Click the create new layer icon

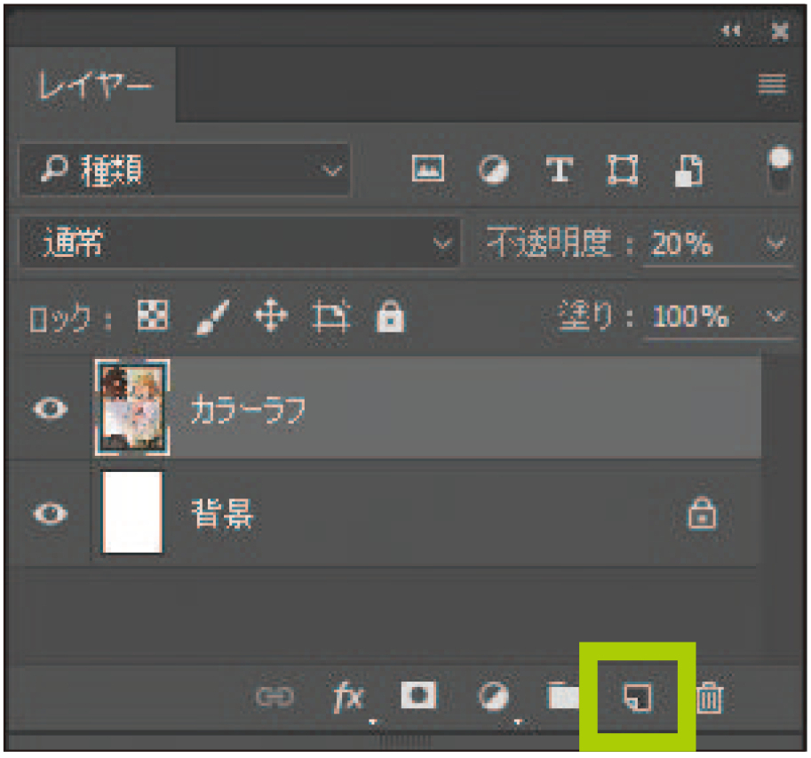click(638, 698)
